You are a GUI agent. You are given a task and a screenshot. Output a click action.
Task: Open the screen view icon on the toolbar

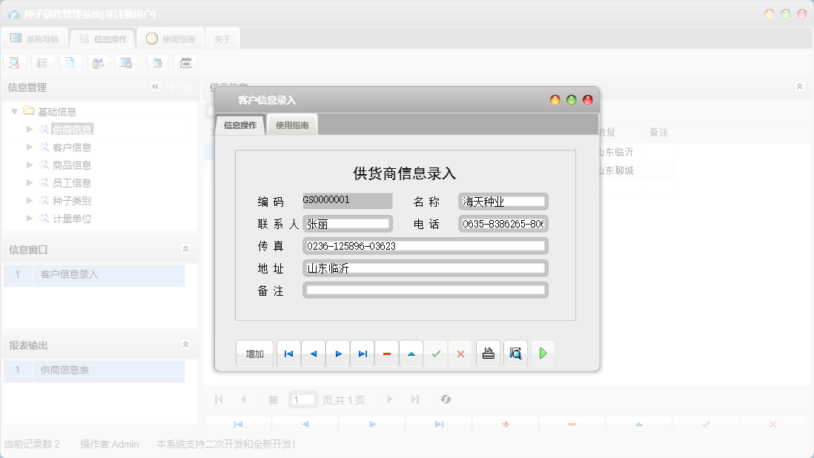coord(126,62)
